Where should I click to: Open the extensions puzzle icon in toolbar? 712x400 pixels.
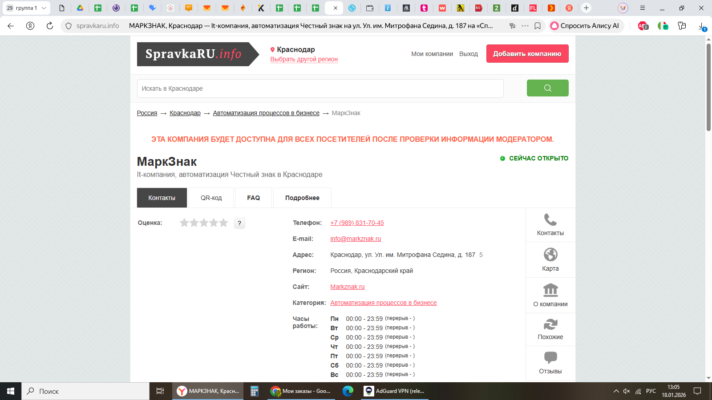pyautogui.click(x=682, y=26)
